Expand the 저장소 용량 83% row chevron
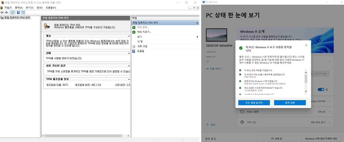Image resolution: width=344 pixels, height=142 pixels. pos(330,112)
